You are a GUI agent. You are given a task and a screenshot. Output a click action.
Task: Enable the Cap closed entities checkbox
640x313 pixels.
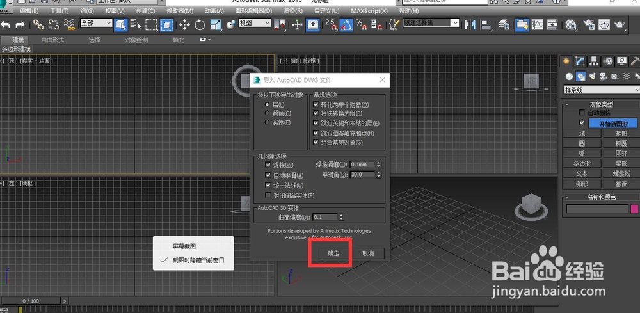268,195
